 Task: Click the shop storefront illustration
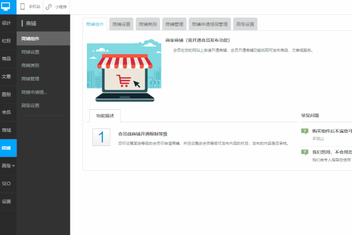pyautogui.click(x=124, y=70)
